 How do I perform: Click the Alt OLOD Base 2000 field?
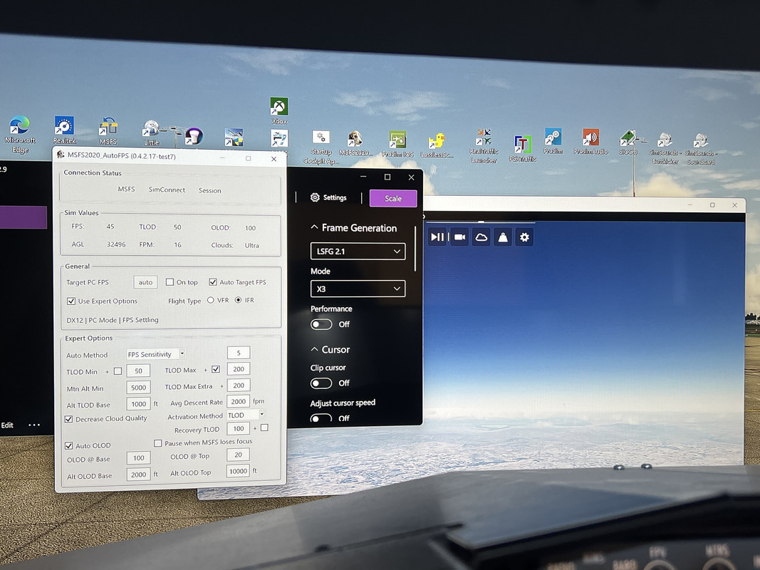click(138, 475)
